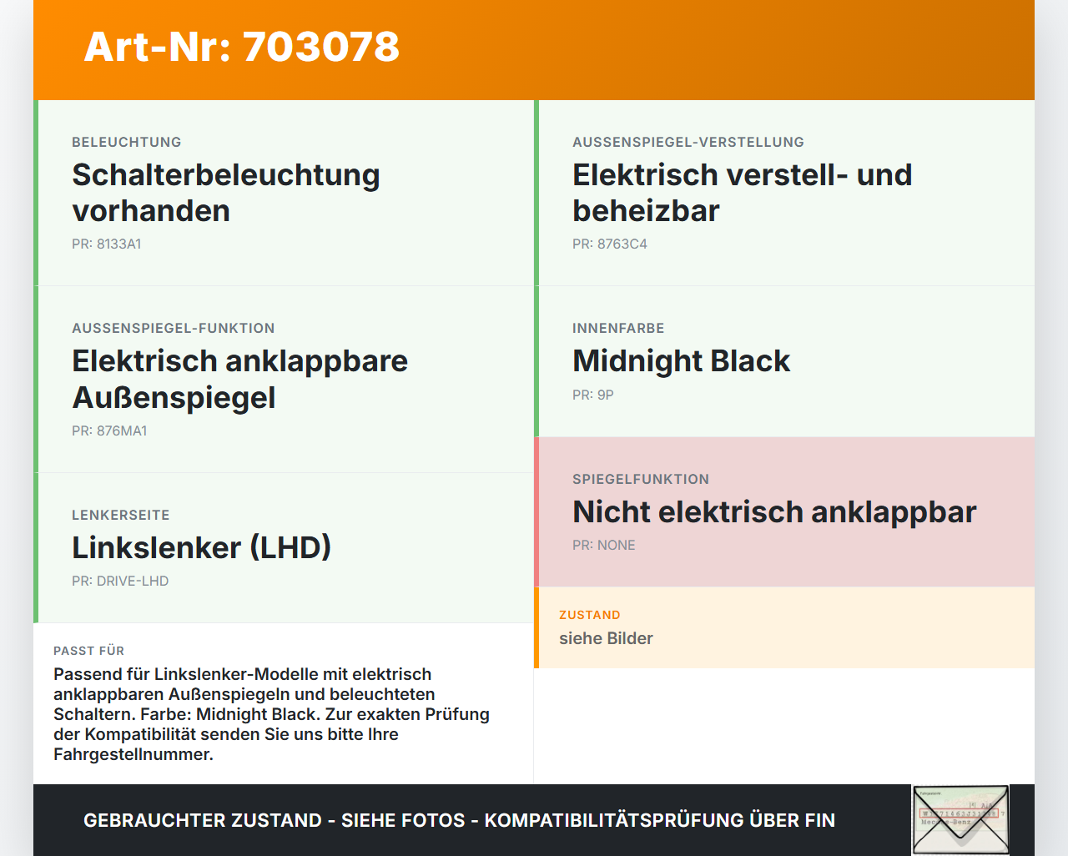Click the Zustand siehe Bilder box

[x=784, y=627]
